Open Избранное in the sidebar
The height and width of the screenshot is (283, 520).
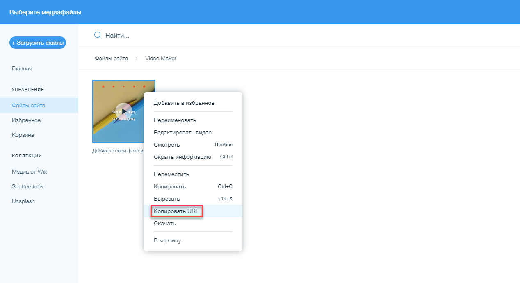pyautogui.click(x=26, y=120)
